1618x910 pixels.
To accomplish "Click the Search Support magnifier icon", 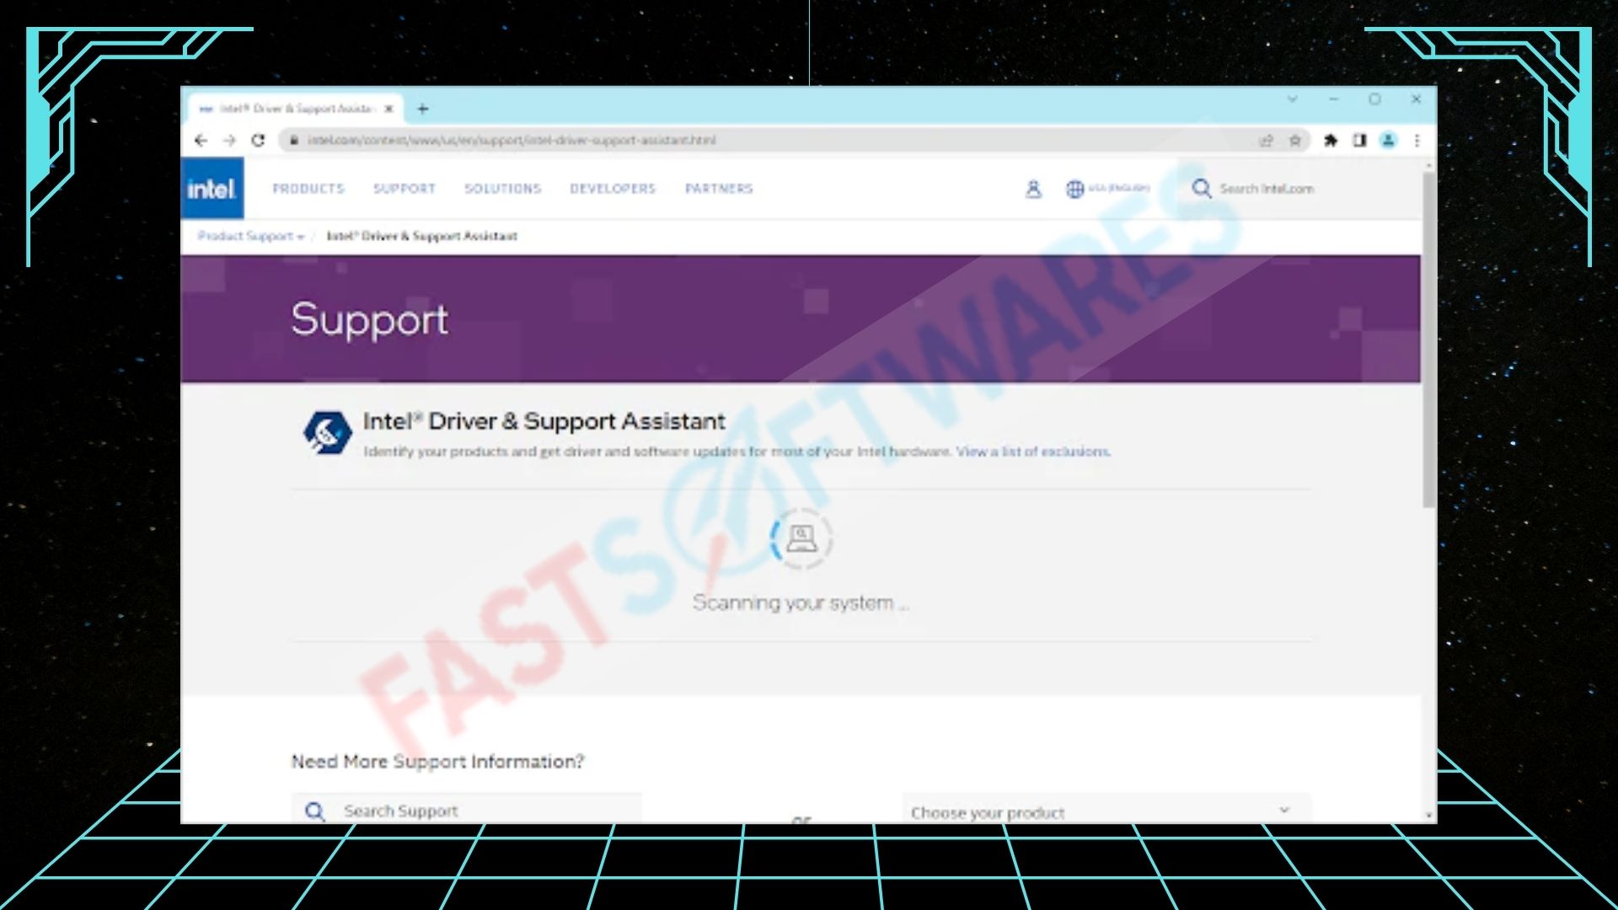I will click(x=314, y=811).
